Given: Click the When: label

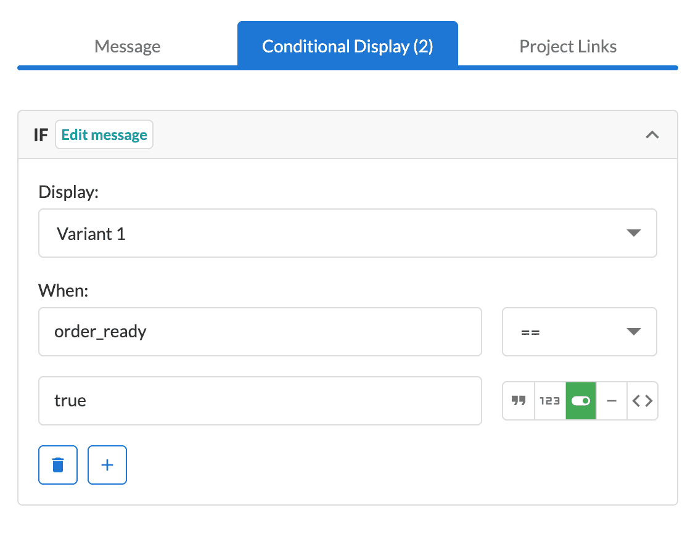Looking at the screenshot, I should (64, 290).
